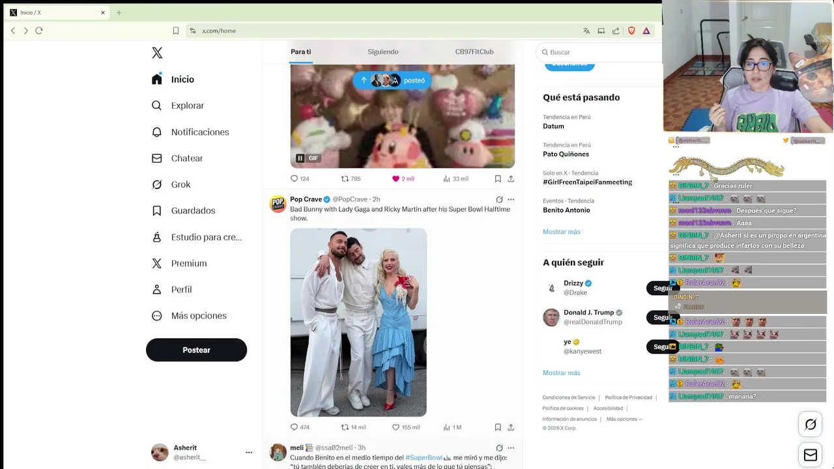Reply to Pop Crave post with 474 comments
The image size is (834, 469).
(x=300, y=427)
